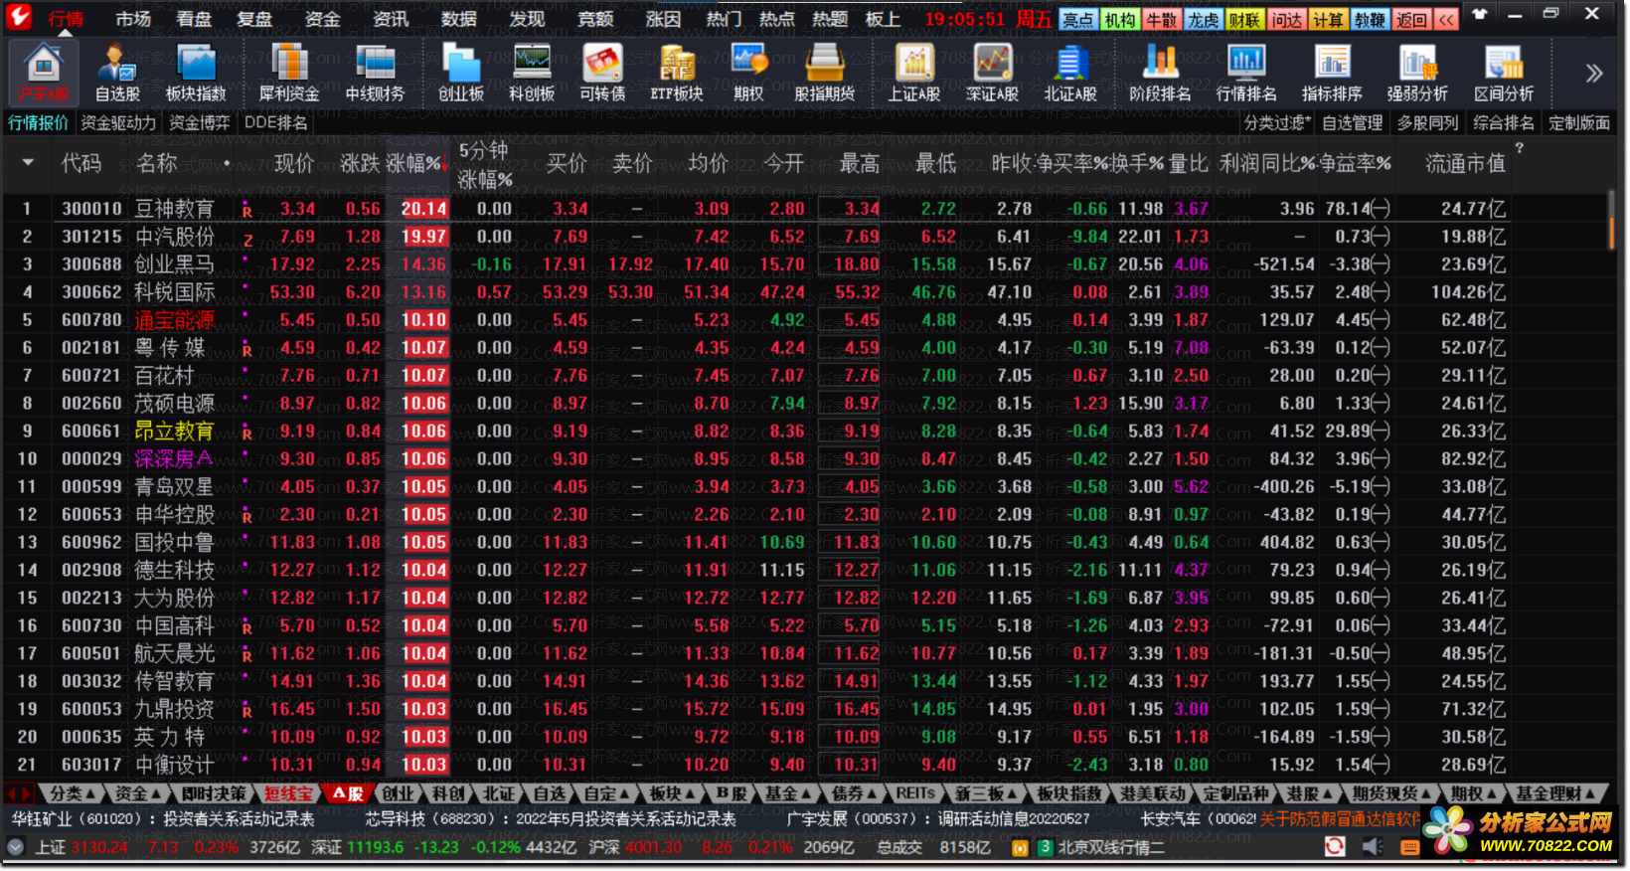Click the help question mark above the table
Viewport: 1630px width, 871px height.
(x=1519, y=148)
